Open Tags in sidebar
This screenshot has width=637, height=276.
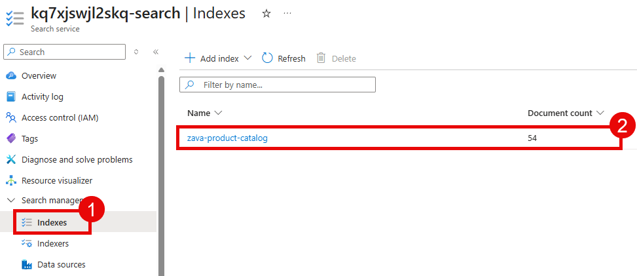click(x=29, y=139)
